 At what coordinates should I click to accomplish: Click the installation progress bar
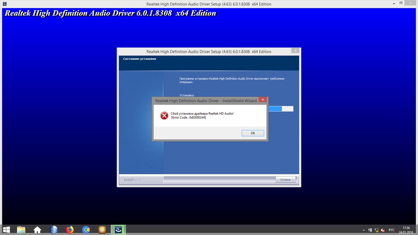[x=280, y=109]
